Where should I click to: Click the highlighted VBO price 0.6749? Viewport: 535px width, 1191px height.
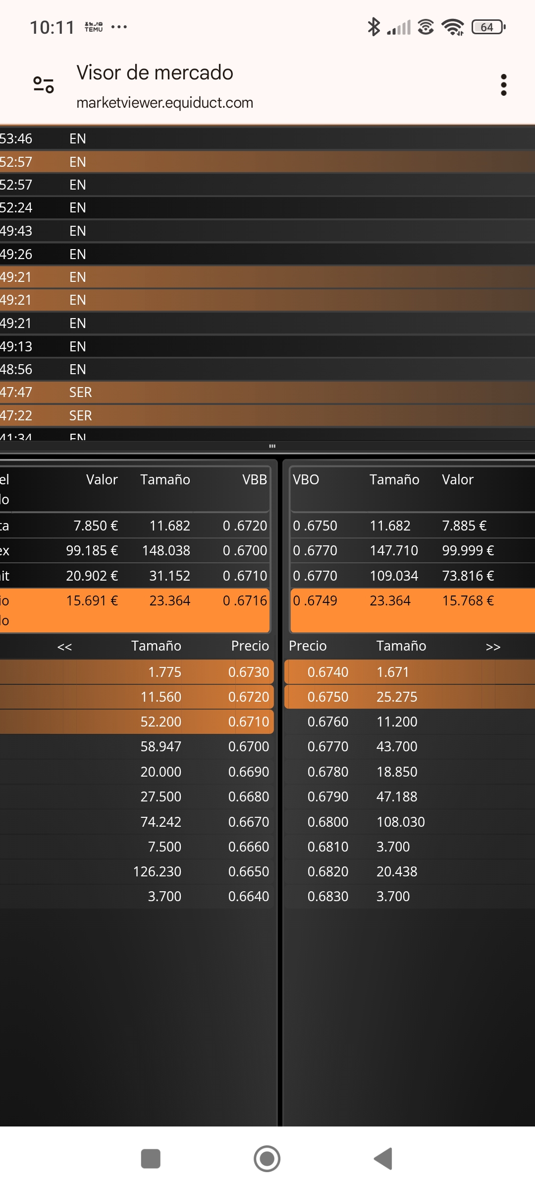(x=315, y=600)
